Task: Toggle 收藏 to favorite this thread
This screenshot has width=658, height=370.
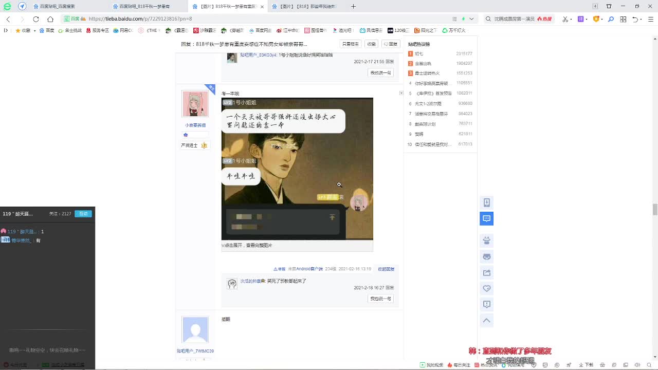Action: point(371,44)
